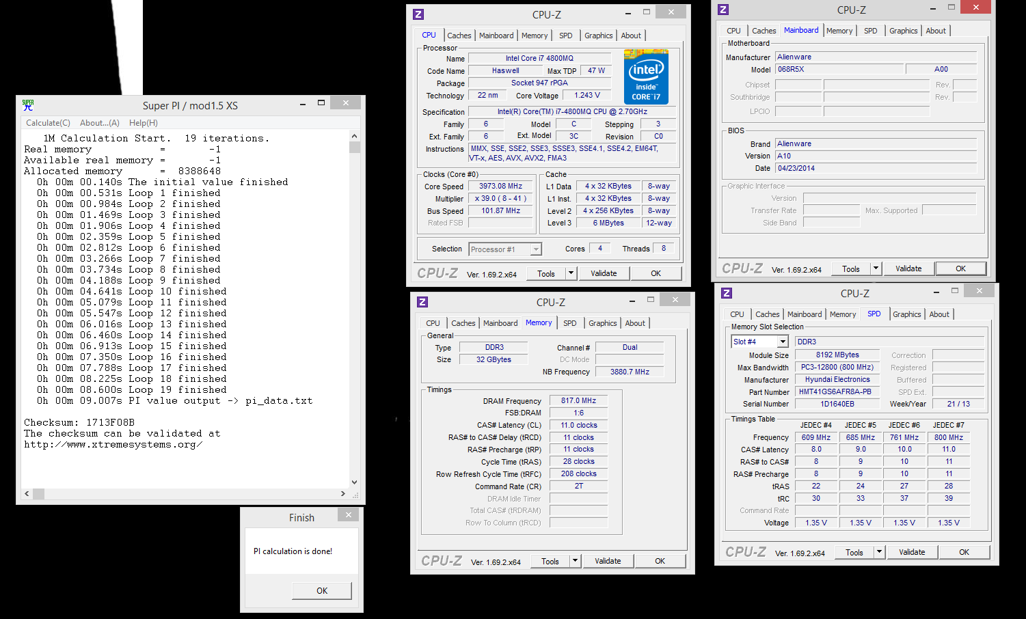The image size is (1026, 619).
Task: Open the Slot #4 memory slot dropdown
Action: (x=760, y=342)
